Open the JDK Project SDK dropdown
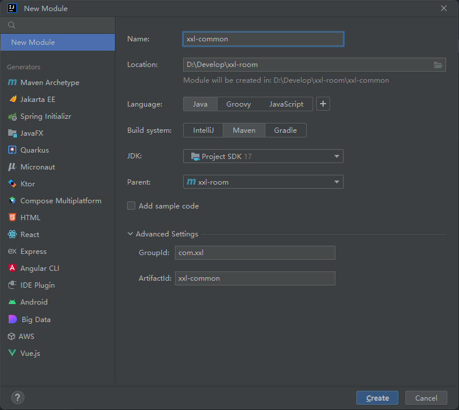The width and height of the screenshot is (459, 410). pyautogui.click(x=263, y=156)
